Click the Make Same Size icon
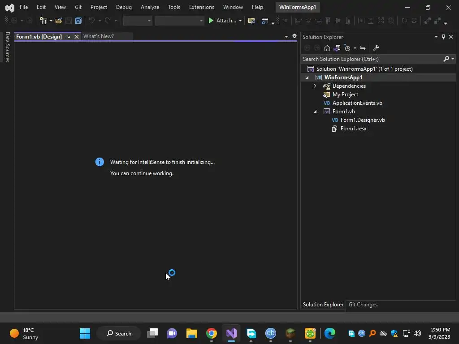 [381, 21]
